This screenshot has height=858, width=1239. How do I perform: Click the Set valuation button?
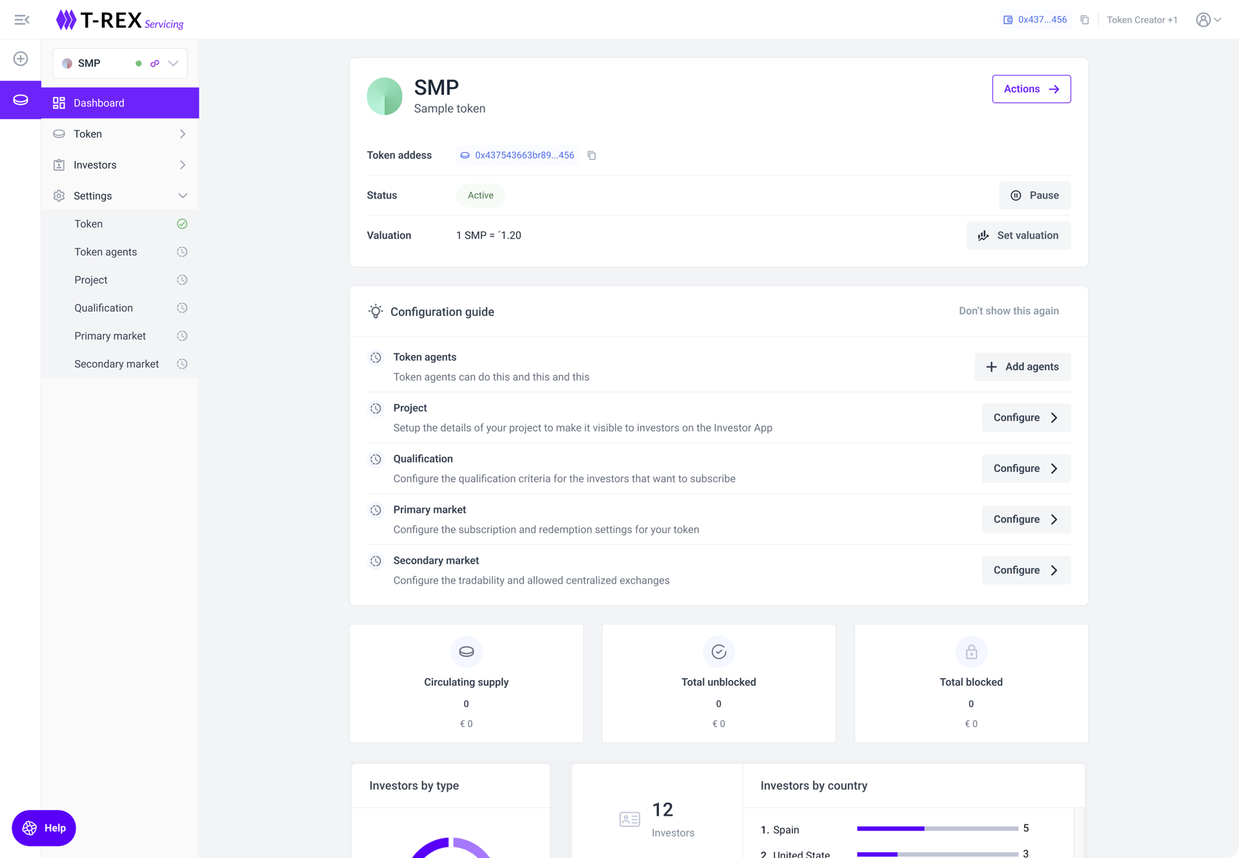coord(1018,235)
